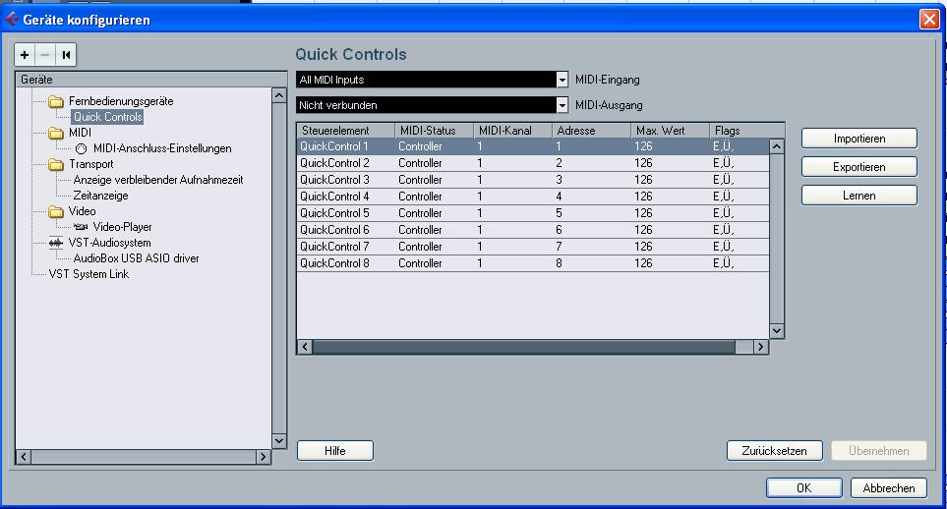Select AudioBox USB ASIO driver in tree
Viewport: 947px width, 509px height.
(x=136, y=258)
